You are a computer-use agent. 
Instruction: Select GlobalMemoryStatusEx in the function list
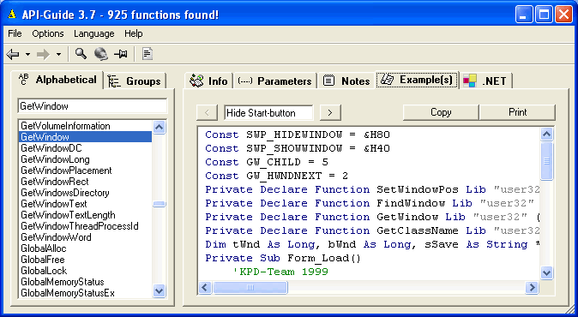[x=85, y=293]
